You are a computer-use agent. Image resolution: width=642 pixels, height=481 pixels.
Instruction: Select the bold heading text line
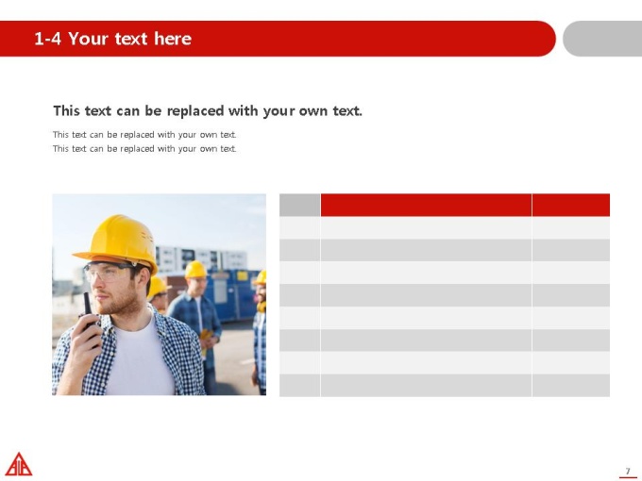click(208, 111)
